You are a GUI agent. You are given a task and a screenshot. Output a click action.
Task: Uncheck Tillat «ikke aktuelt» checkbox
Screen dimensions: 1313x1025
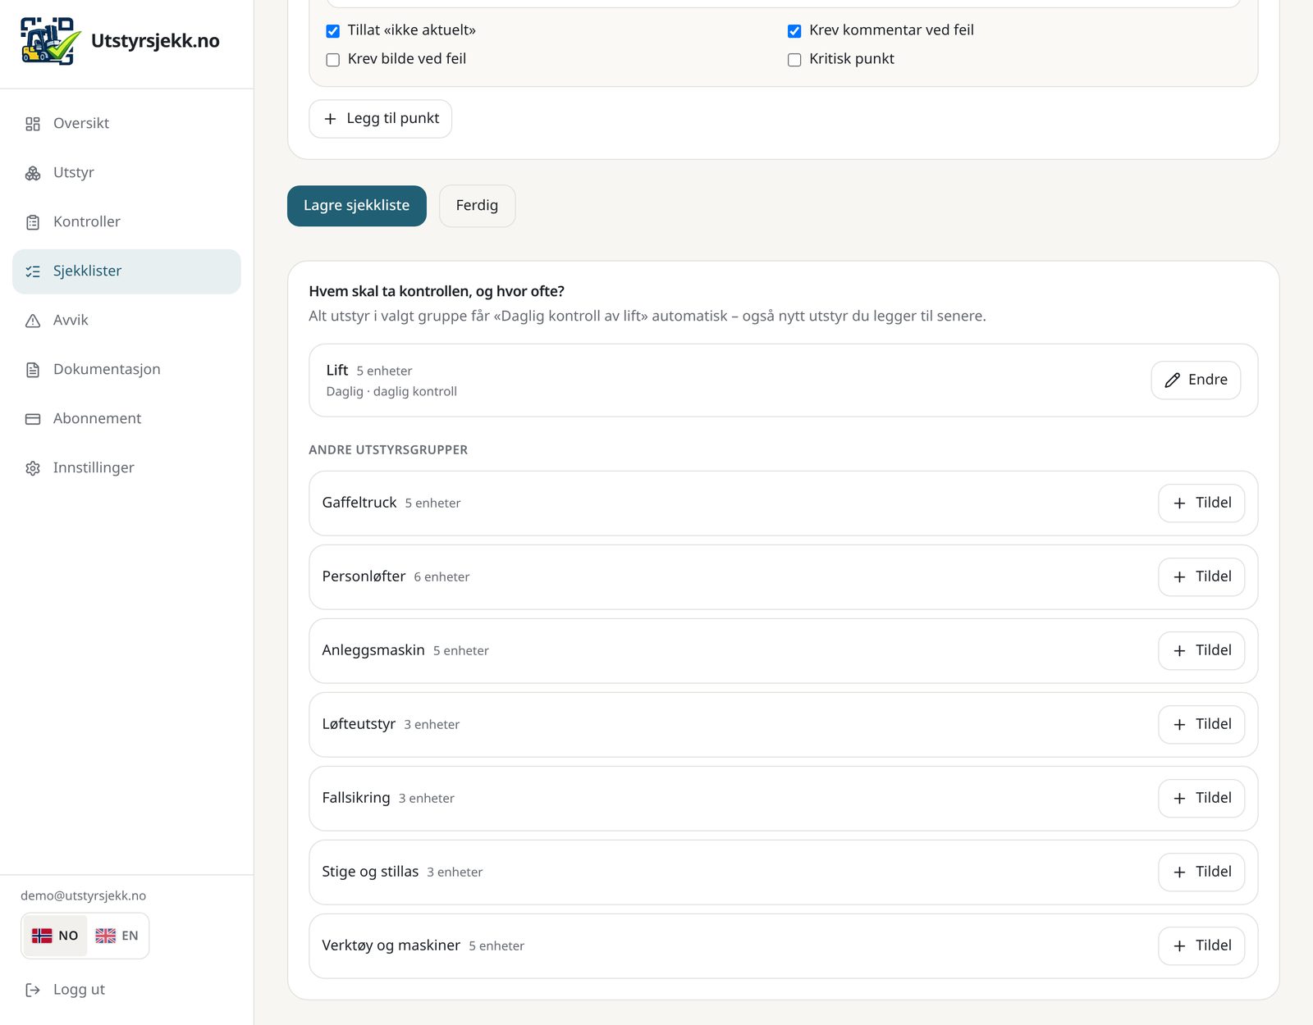tap(332, 31)
